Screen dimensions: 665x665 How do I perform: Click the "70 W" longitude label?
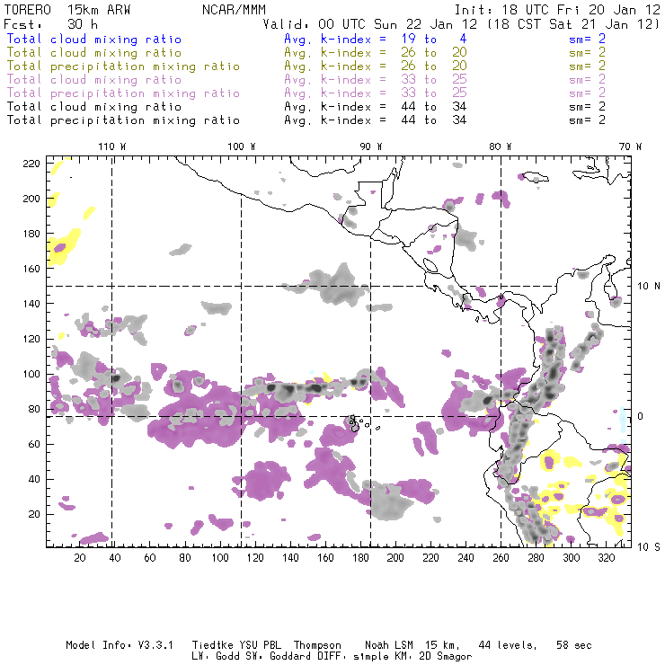pyautogui.click(x=630, y=146)
